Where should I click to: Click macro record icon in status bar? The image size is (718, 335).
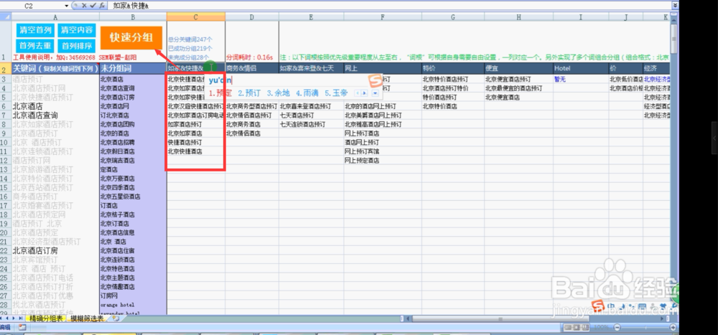click(x=22, y=328)
